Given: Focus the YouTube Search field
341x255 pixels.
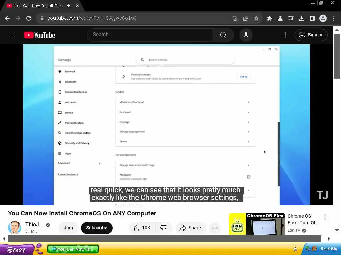Looking at the screenshot, I should [150, 35].
